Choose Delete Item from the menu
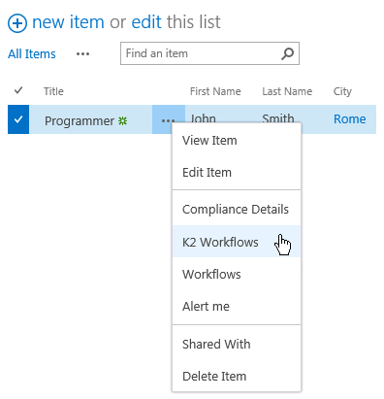Image resolution: width=384 pixels, height=399 pixels. click(237, 376)
